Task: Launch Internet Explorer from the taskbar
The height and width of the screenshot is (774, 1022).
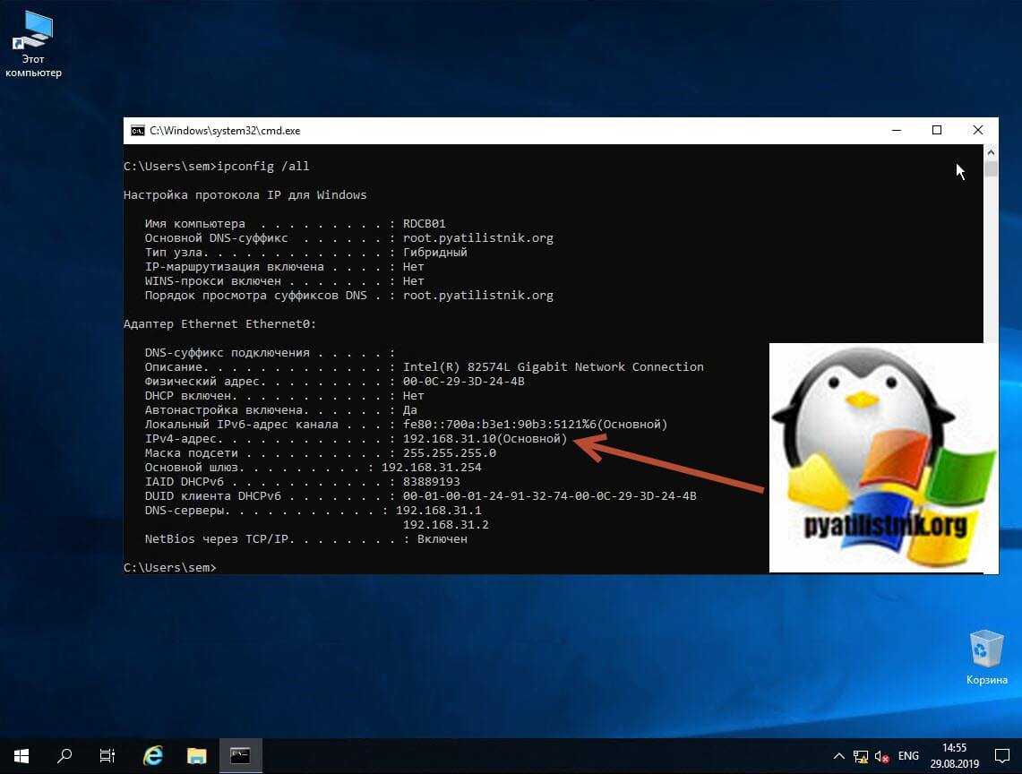Action: pyautogui.click(x=153, y=755)
